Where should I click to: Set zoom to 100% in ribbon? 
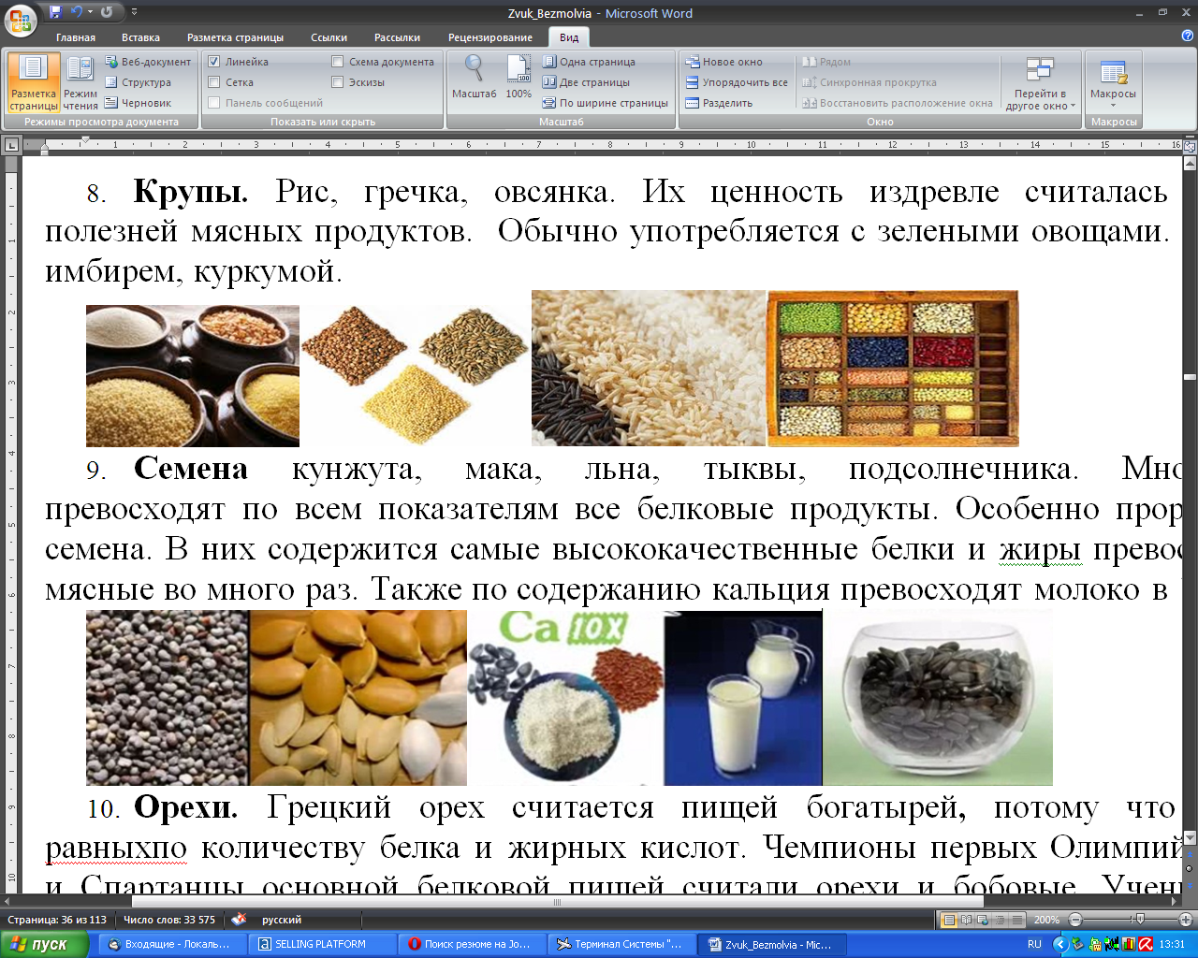tap(519, 77)
